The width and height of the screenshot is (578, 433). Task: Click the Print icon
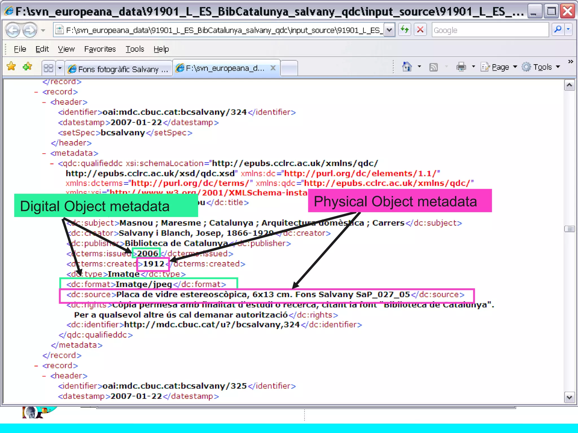[x=461, y=67]
